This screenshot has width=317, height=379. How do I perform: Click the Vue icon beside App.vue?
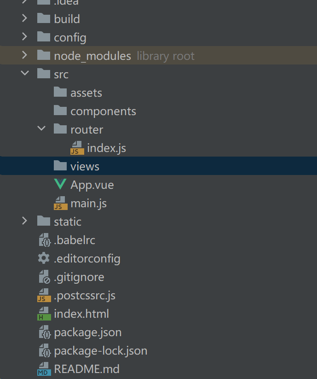click(x=60, y=185)
